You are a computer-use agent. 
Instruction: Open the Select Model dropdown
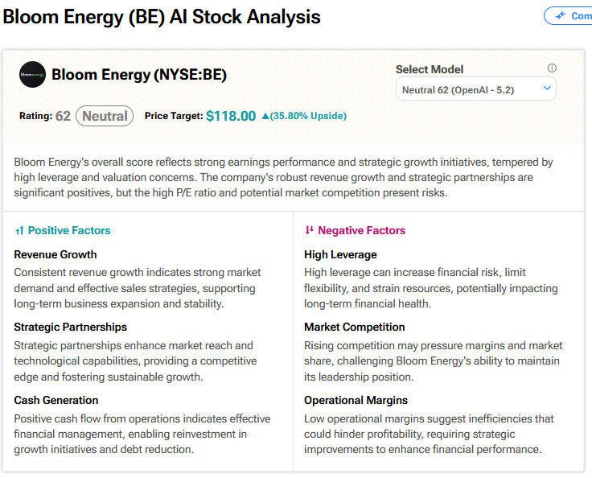475,89
